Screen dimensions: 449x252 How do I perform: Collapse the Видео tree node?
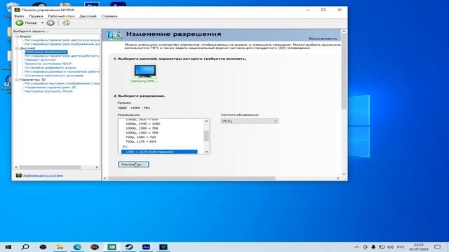(17, 36)
